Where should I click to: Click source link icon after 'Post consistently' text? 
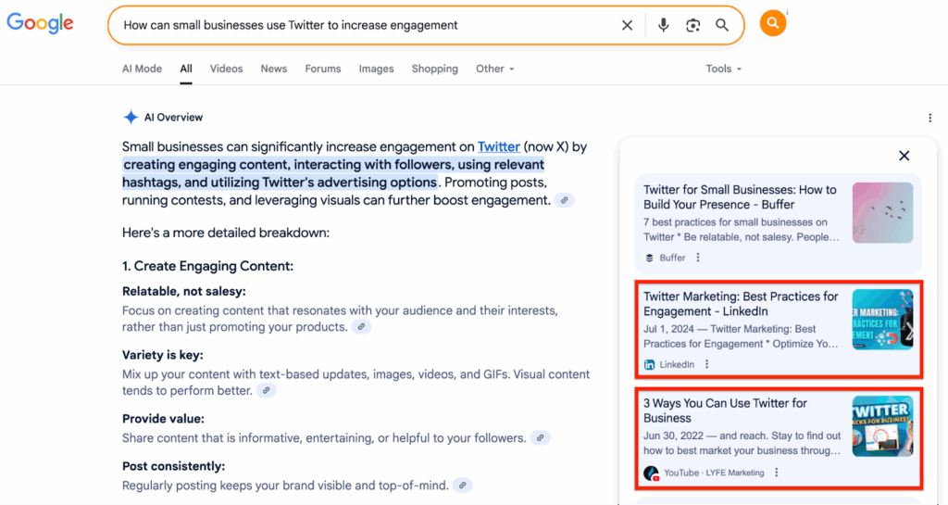(x=462, y=486)
